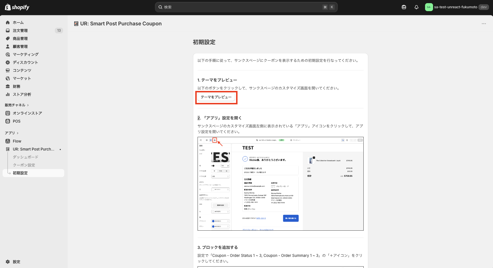This screenshot has width=493, height=268.
Task: Click the sa-test store avatar icon
Action: coord(429,7)
